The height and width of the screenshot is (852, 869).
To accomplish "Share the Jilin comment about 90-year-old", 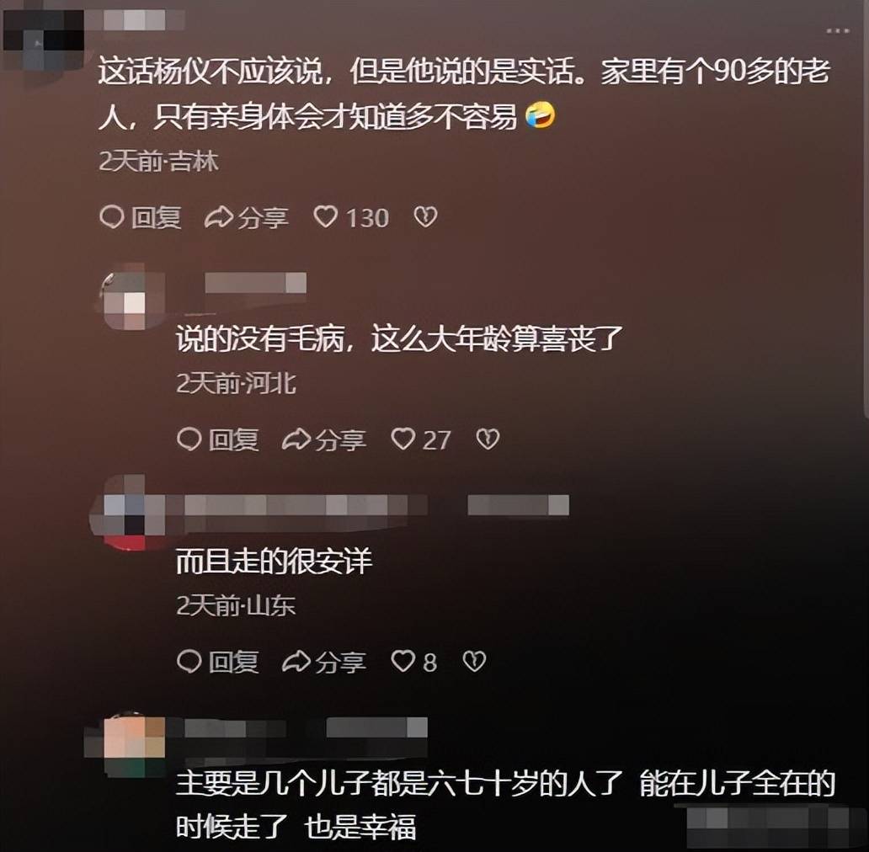I will [x=247, y=218].
